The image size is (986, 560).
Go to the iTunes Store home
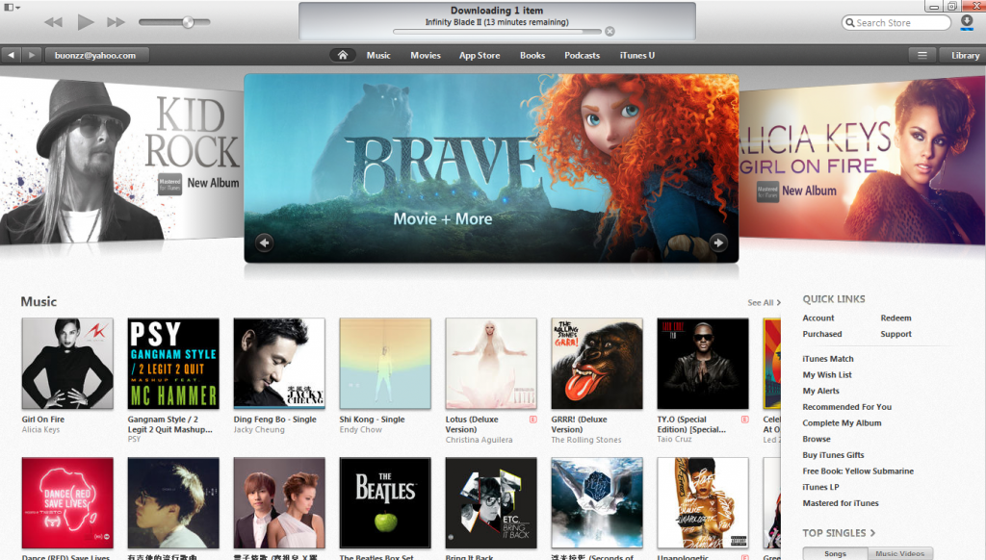343,55
